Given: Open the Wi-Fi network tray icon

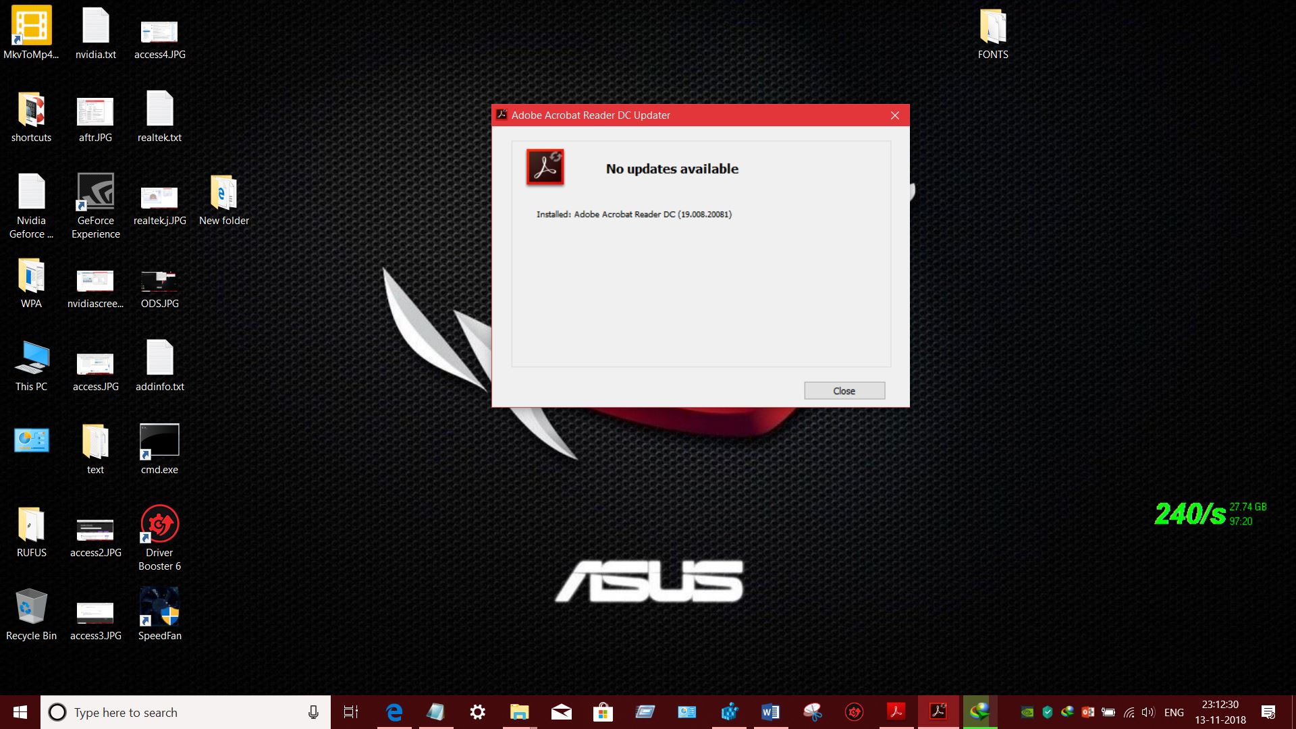Looking at the screenshot, I should coord(1129,712).
